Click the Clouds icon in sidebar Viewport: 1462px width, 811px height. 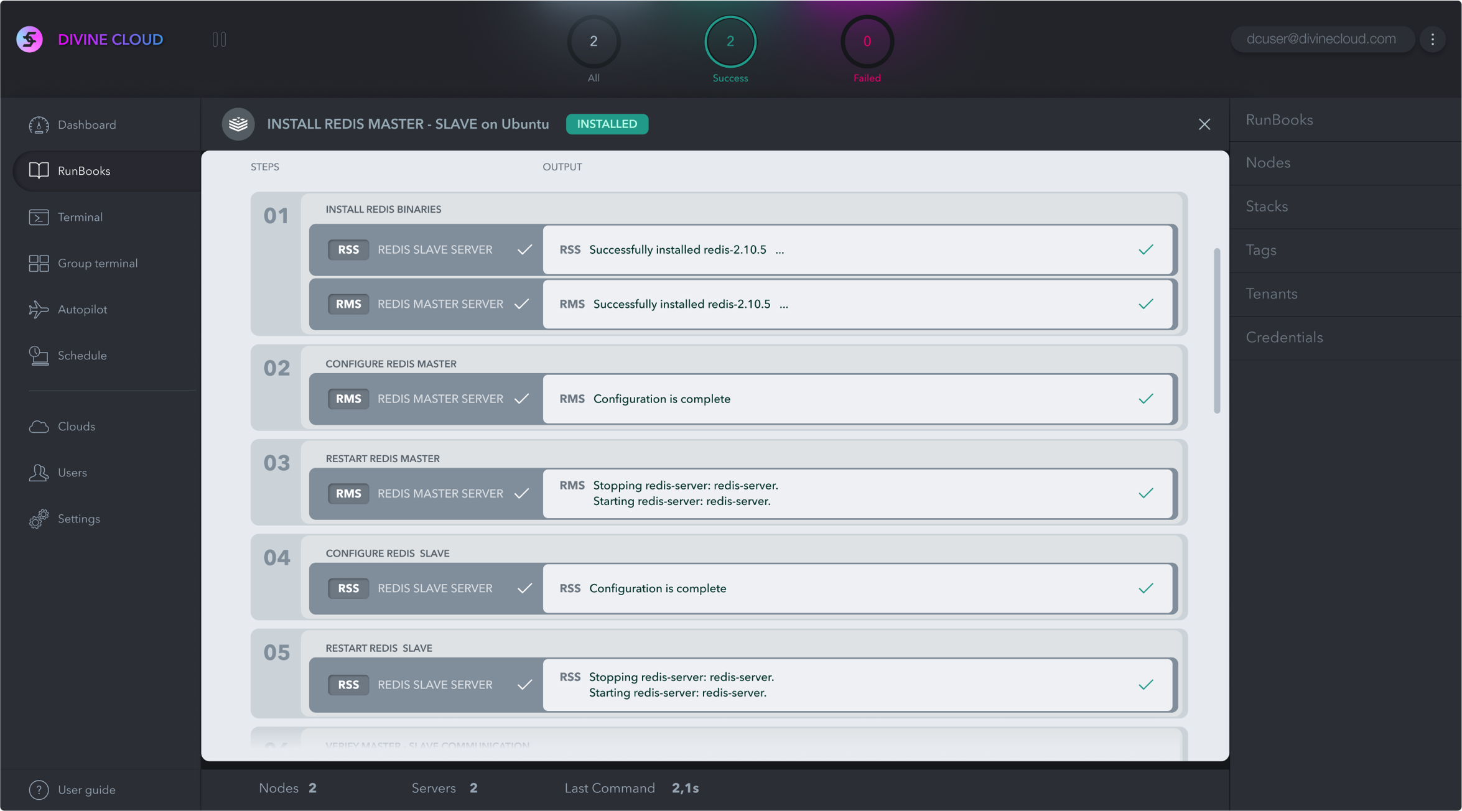click(x=39, y=427)
